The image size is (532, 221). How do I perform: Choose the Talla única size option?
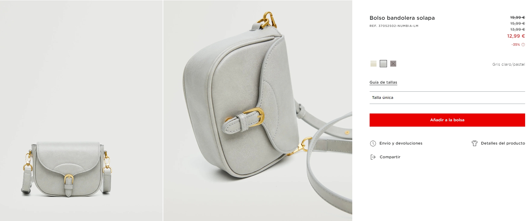pyautogui.click(x=447, y=98)
